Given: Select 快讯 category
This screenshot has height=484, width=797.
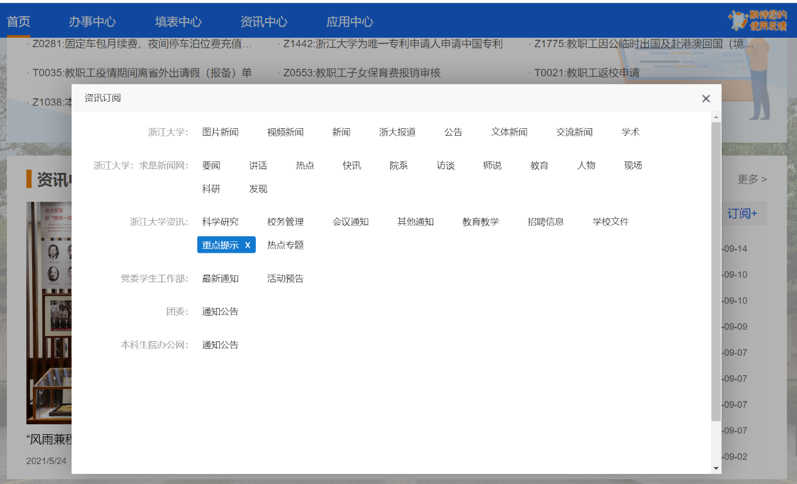Looking at the screenshot, I should [x=352, y=165].
